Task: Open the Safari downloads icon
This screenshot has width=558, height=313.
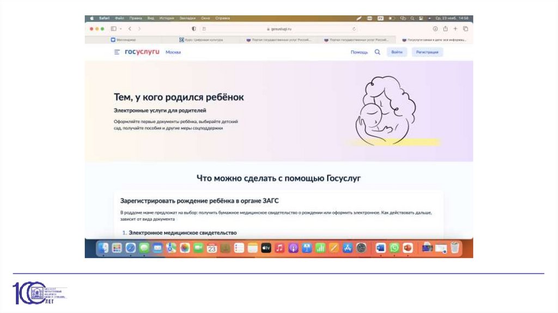Action: pos(435,29)
